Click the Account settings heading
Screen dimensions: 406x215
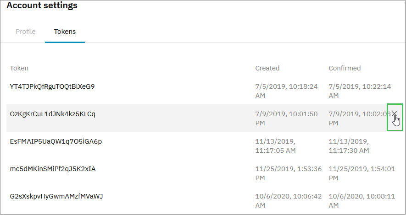click(x=42, y=6)
